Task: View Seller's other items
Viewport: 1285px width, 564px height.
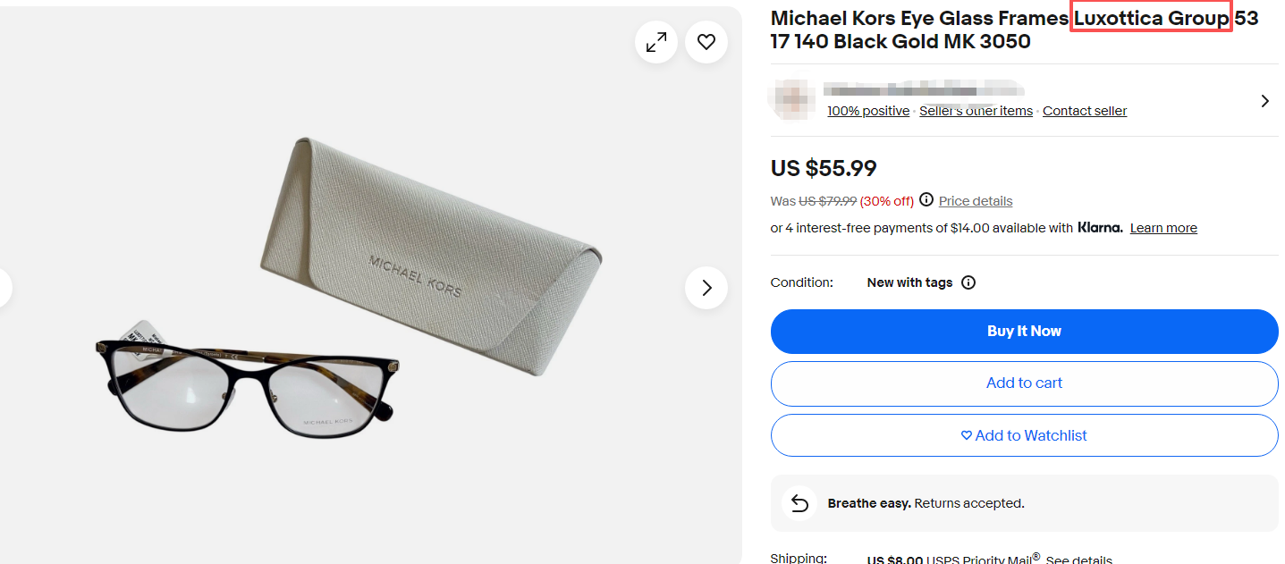Action: tap(976, 111)
